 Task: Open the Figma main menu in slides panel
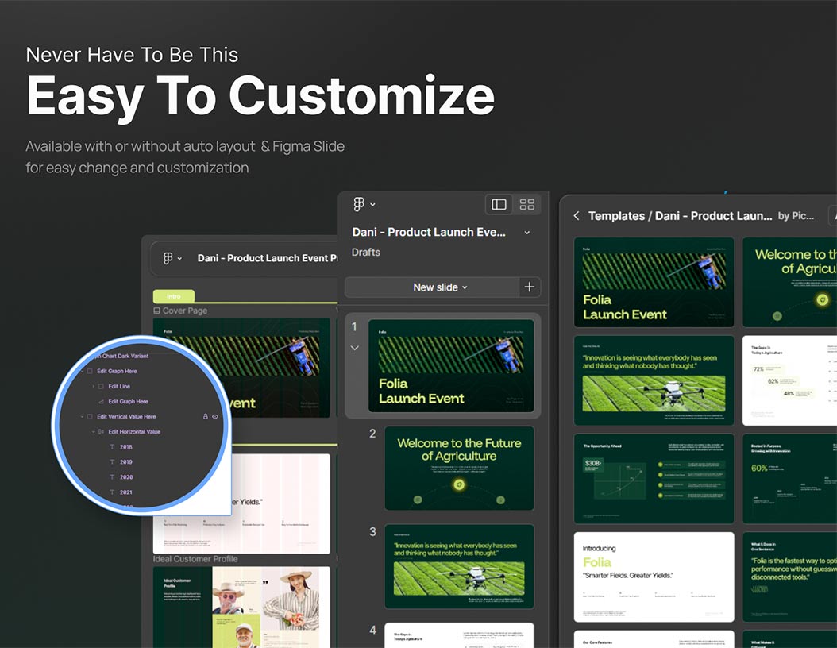[364, 205]
